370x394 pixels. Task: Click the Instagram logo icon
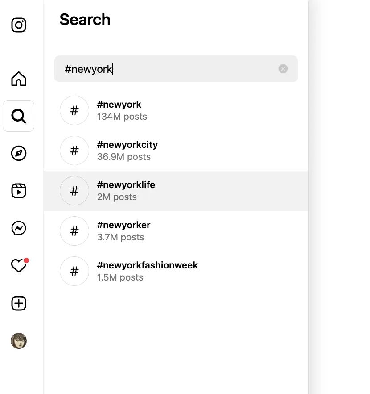pos(19,25)
